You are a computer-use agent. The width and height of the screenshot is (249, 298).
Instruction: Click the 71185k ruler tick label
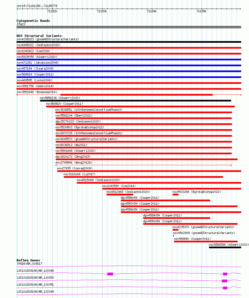201,11
